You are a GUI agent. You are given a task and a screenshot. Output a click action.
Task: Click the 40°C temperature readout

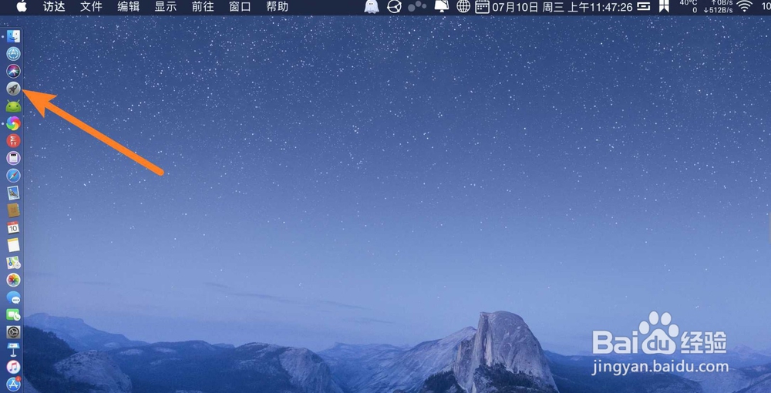[689, 3]
